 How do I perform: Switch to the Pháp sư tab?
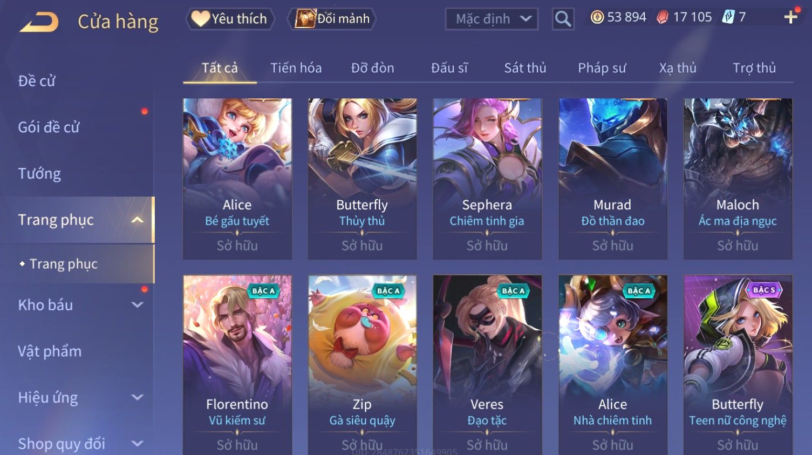(x=602, y=68)
